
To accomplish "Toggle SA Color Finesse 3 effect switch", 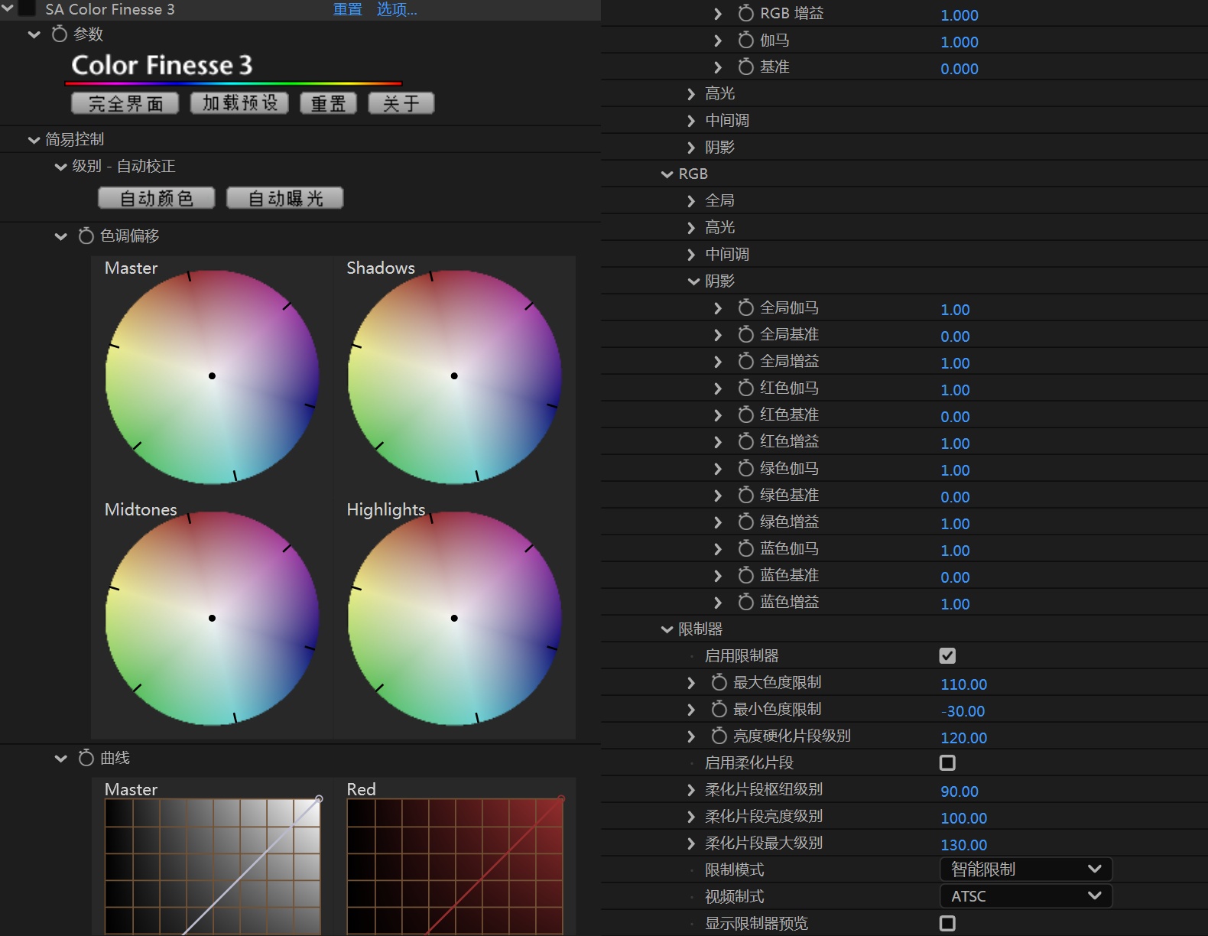I will [28, 8].
